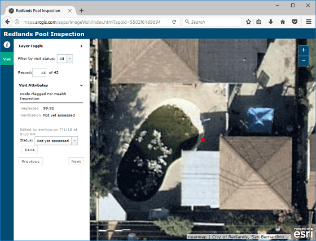This screenshot has width=316, height=241.
Task: Reload the page with refresh icon
Action: click(x=174, y=22)
